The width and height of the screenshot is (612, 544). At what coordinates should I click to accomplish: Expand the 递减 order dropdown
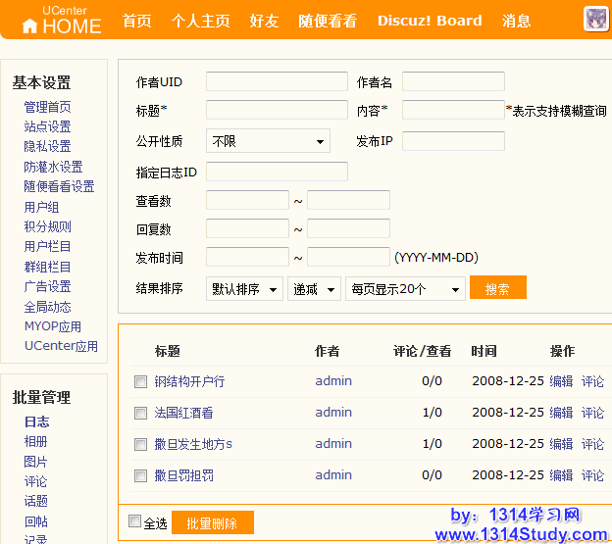click(314, 289)
